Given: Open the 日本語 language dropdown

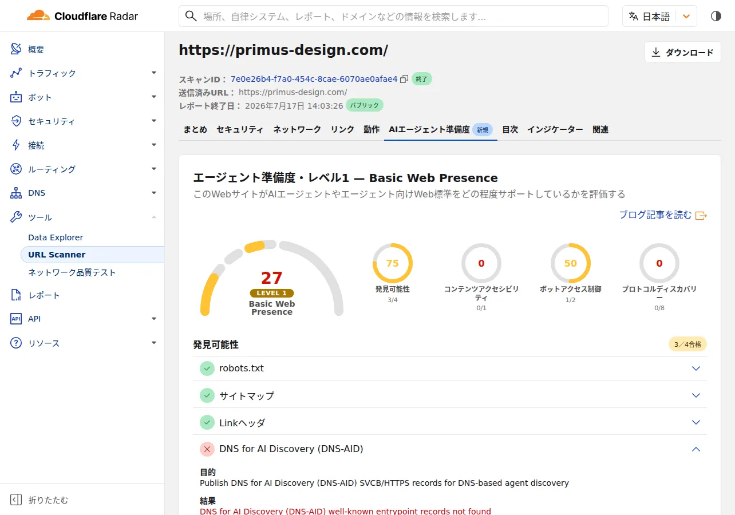Looking at the screenshot, I should pyautogui.click(x=659, y=17).
